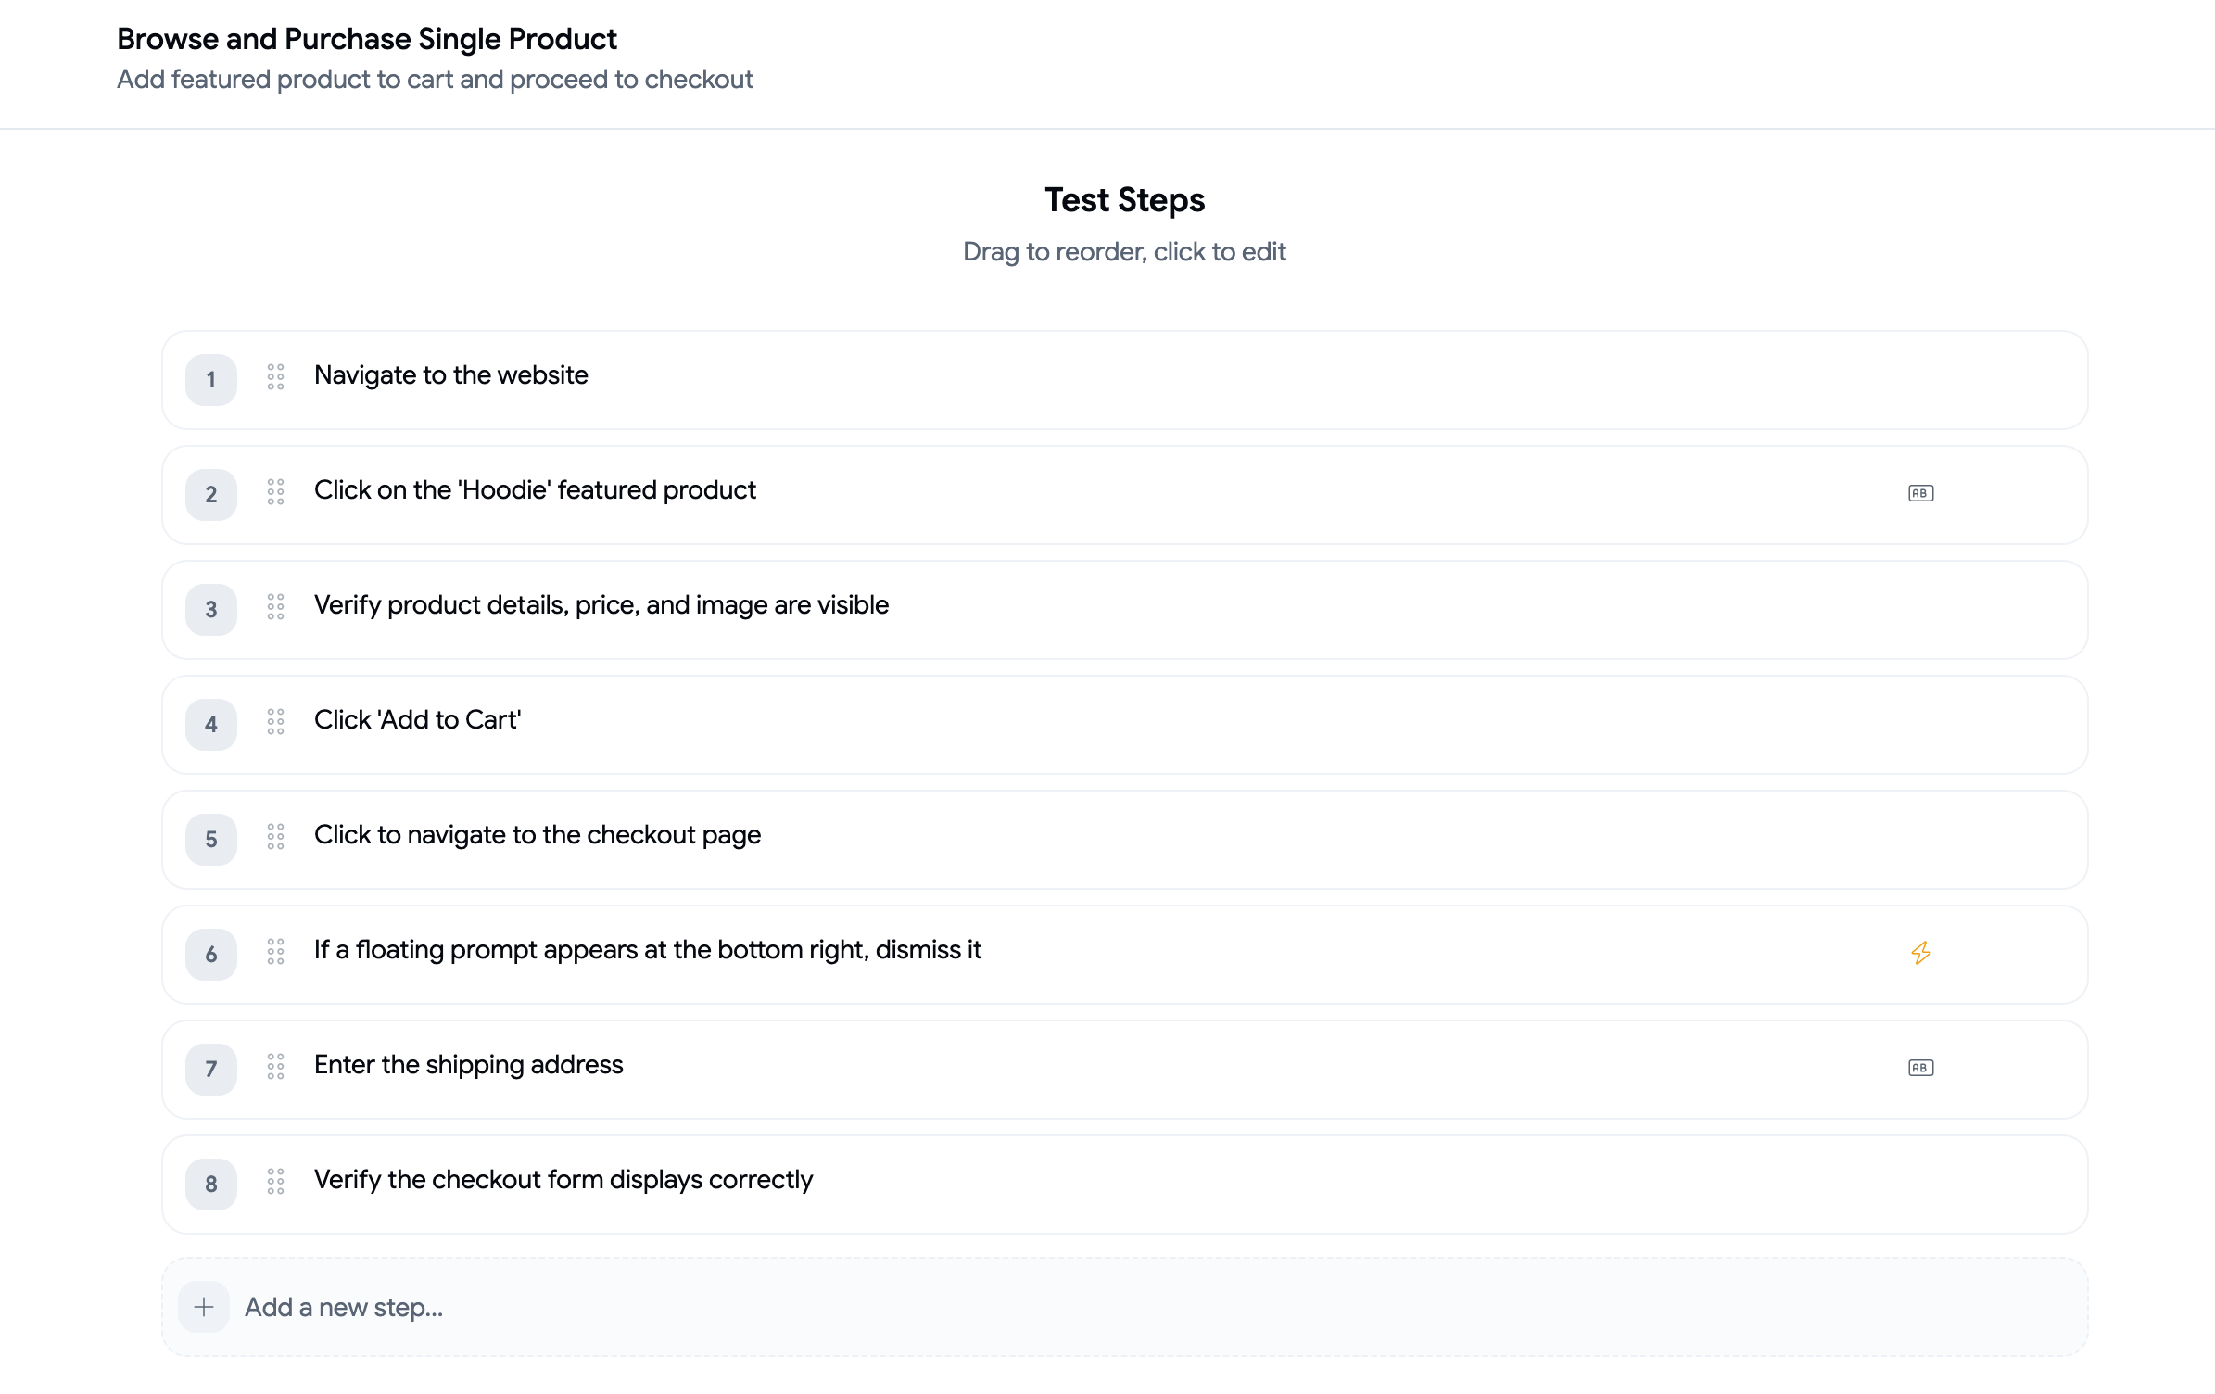Select the checkout page navigation step
2215x1394 pixels.
tap(537, 835)
